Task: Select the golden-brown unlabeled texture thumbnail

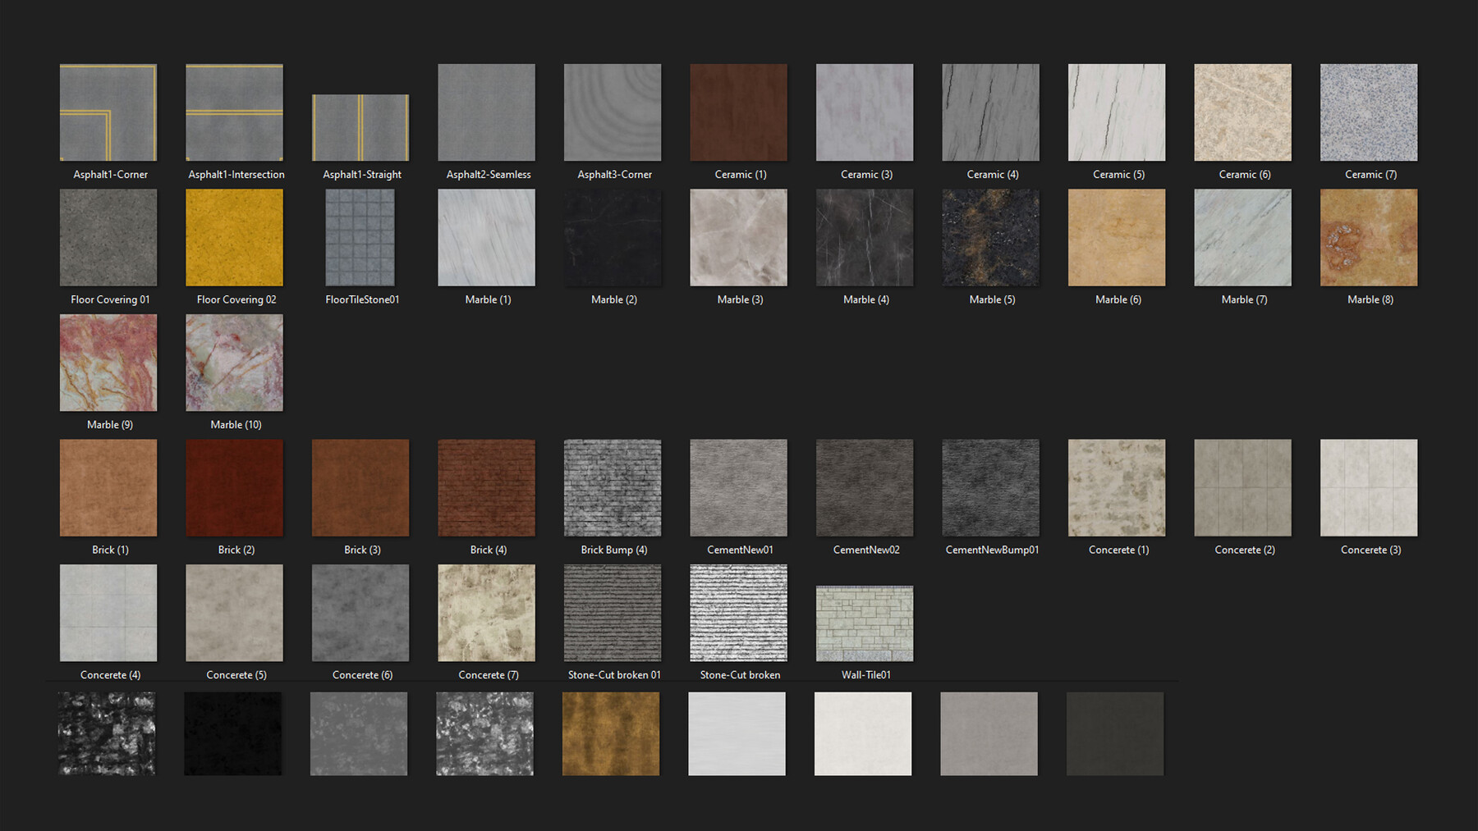Action: 611,733
